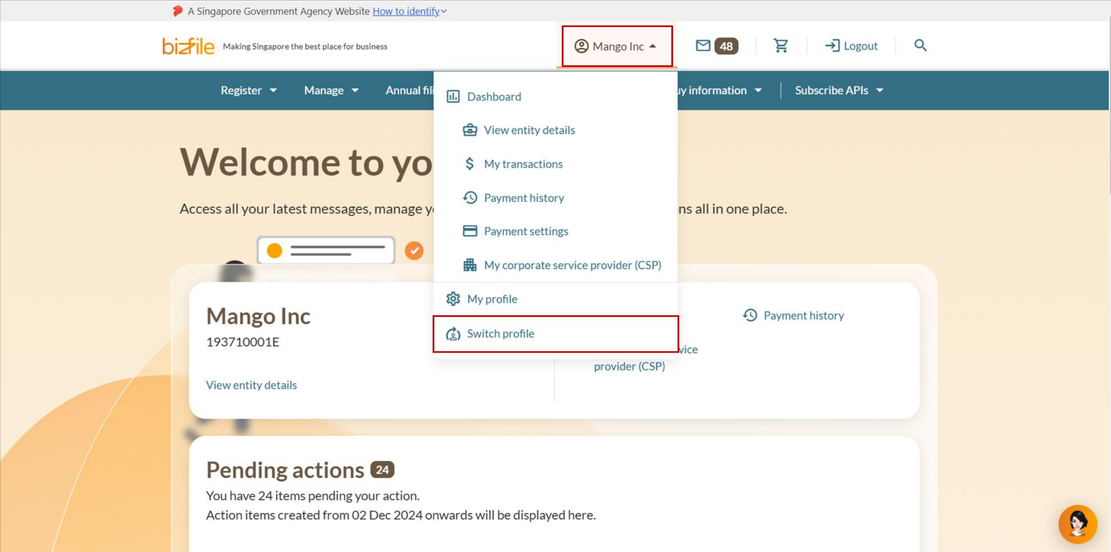1111x552 pixels.
Task: Click Payment history link on the dashboard card
Action: coord(803,315)
